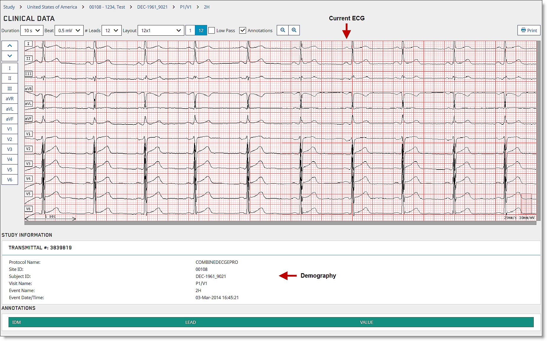Screen dimensions: 547x341
Task: Open the Duration dropdown
Action: click(x=32, y=30)
